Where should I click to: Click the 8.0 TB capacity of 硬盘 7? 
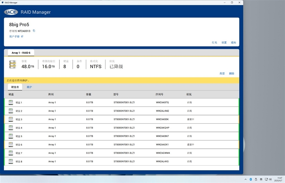(90, 153)
